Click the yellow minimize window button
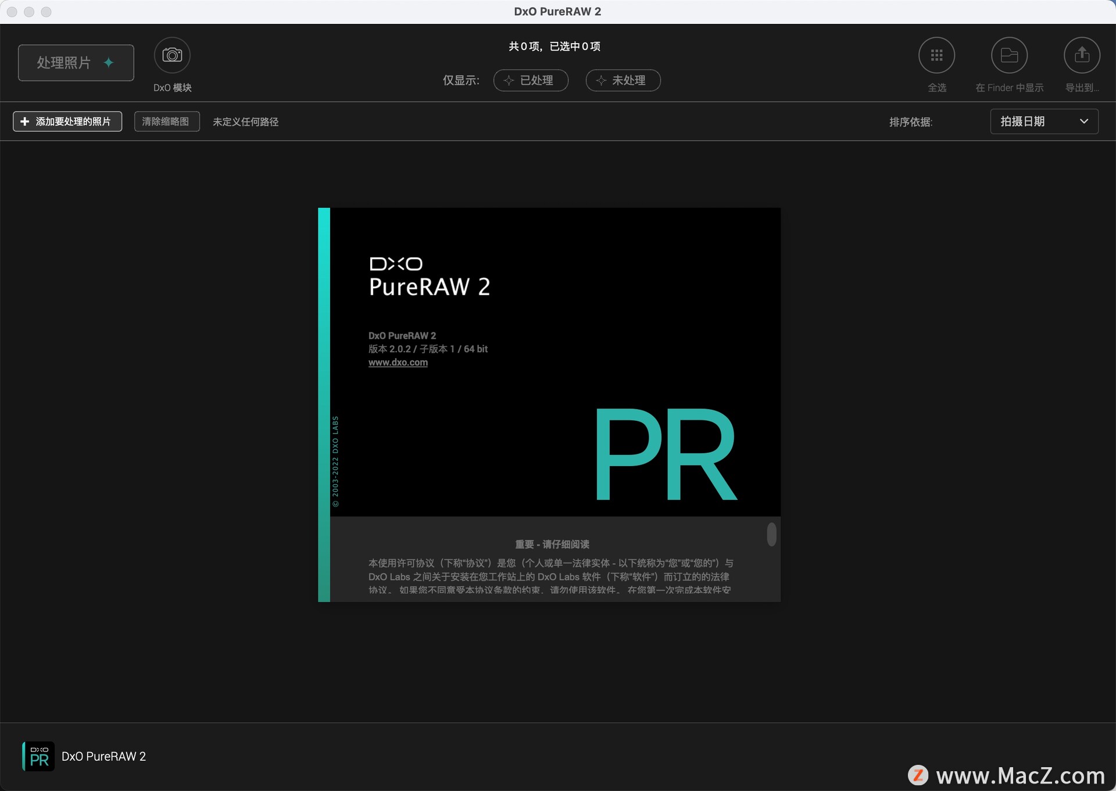Image resolution: width=1116 pixels, height=791 pixels. 29,12
